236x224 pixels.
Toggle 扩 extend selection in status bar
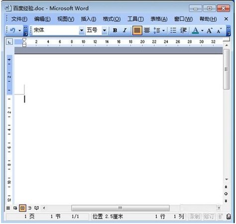pyautogui.click(x=220, y=217)
